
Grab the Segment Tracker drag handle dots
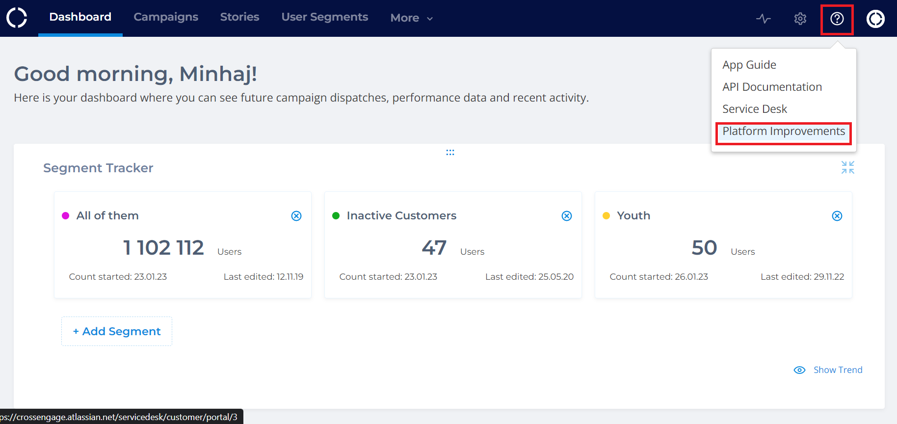450,153
